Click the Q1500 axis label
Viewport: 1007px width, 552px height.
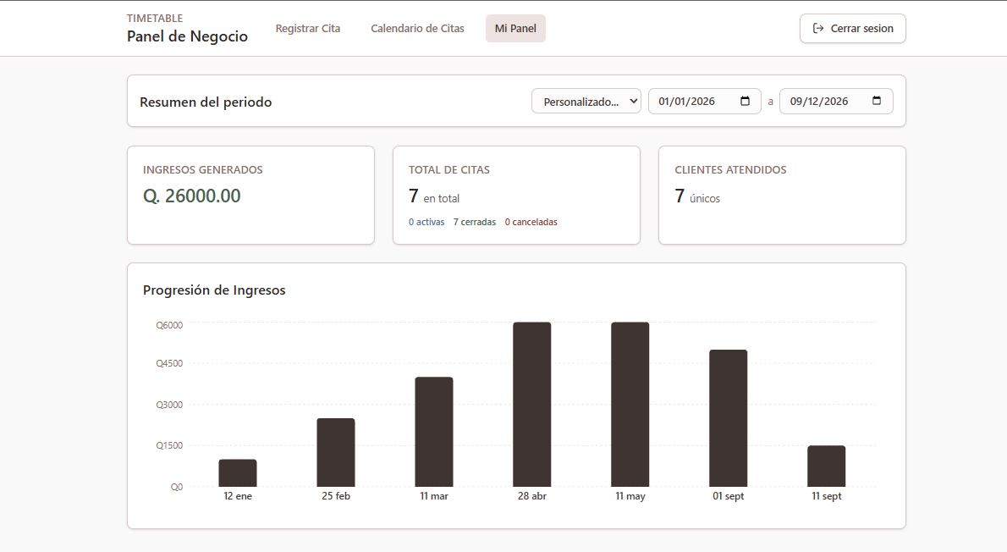169,445
